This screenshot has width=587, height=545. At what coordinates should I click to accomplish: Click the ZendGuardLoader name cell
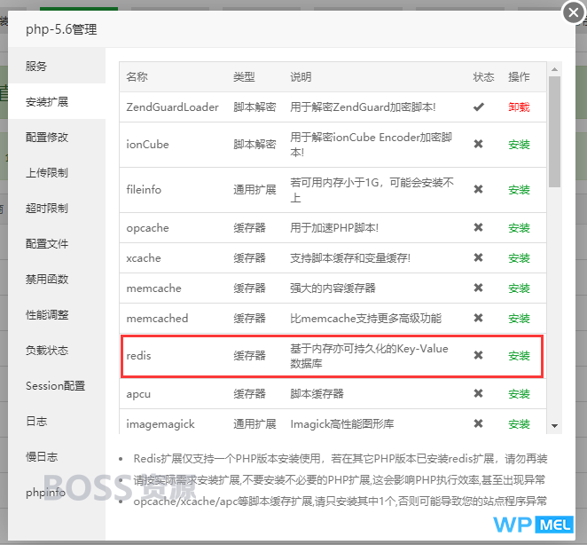[x=172, y=107]
